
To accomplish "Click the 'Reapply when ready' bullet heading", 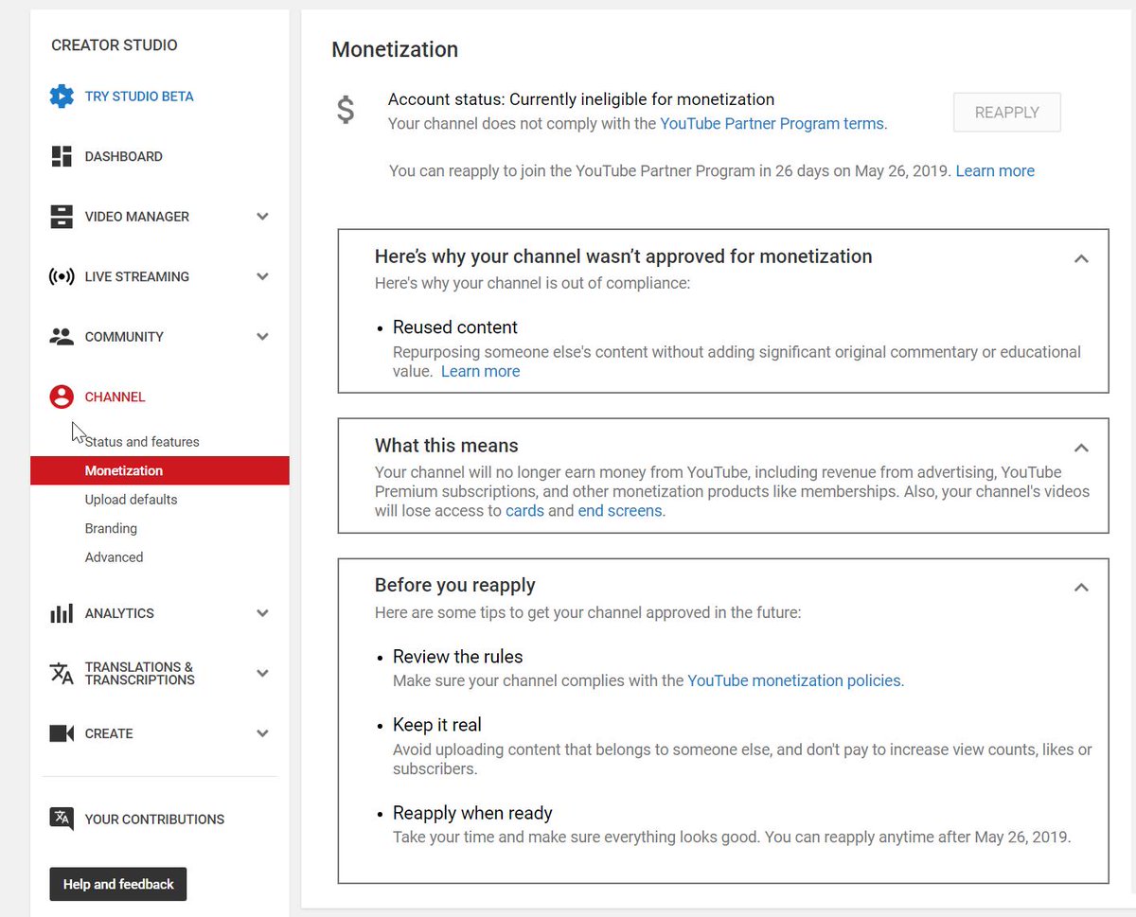I will 472,813.
